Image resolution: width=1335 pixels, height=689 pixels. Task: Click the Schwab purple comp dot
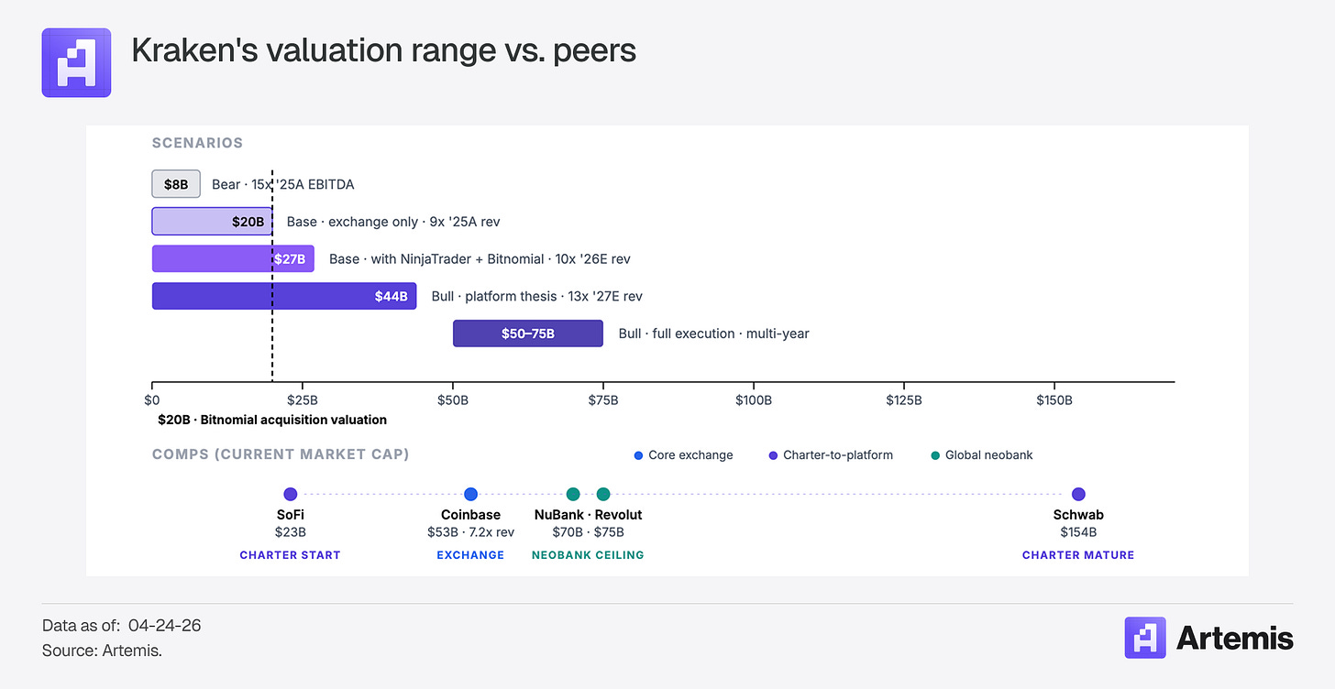pos(1078,494)
